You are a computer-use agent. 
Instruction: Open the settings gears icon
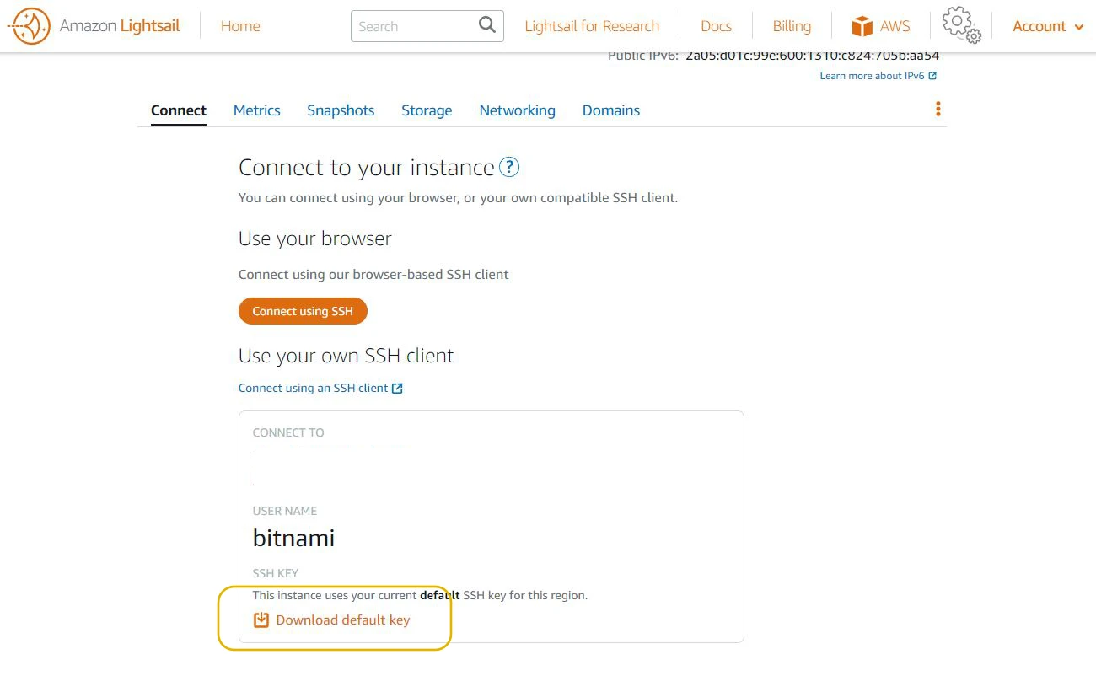coord(961,24)
